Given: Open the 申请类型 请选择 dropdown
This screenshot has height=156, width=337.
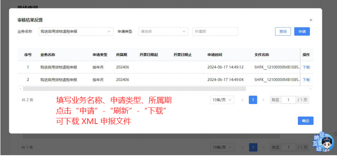Looking at the screenshot, I should click(163, 32).
